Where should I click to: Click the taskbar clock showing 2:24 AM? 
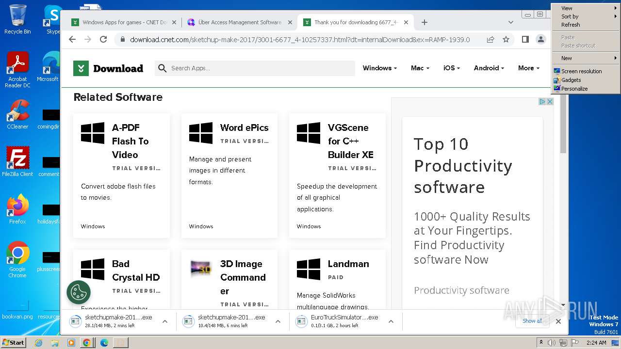(596, 343)
